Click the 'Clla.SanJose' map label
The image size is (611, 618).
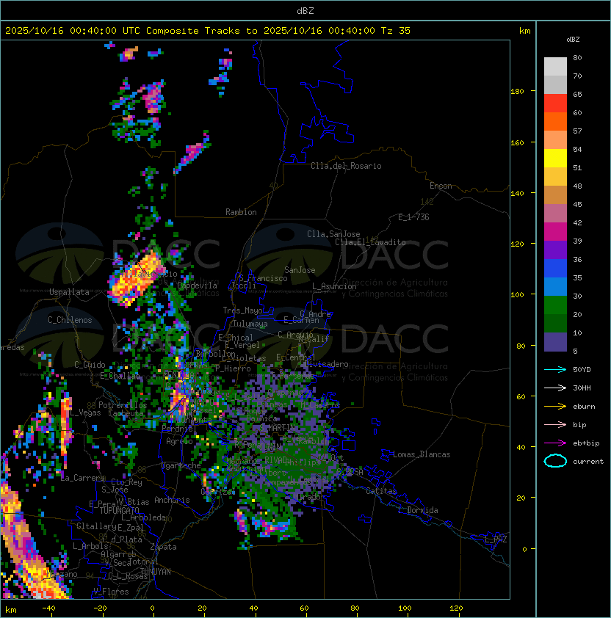[x=333, y=234]
